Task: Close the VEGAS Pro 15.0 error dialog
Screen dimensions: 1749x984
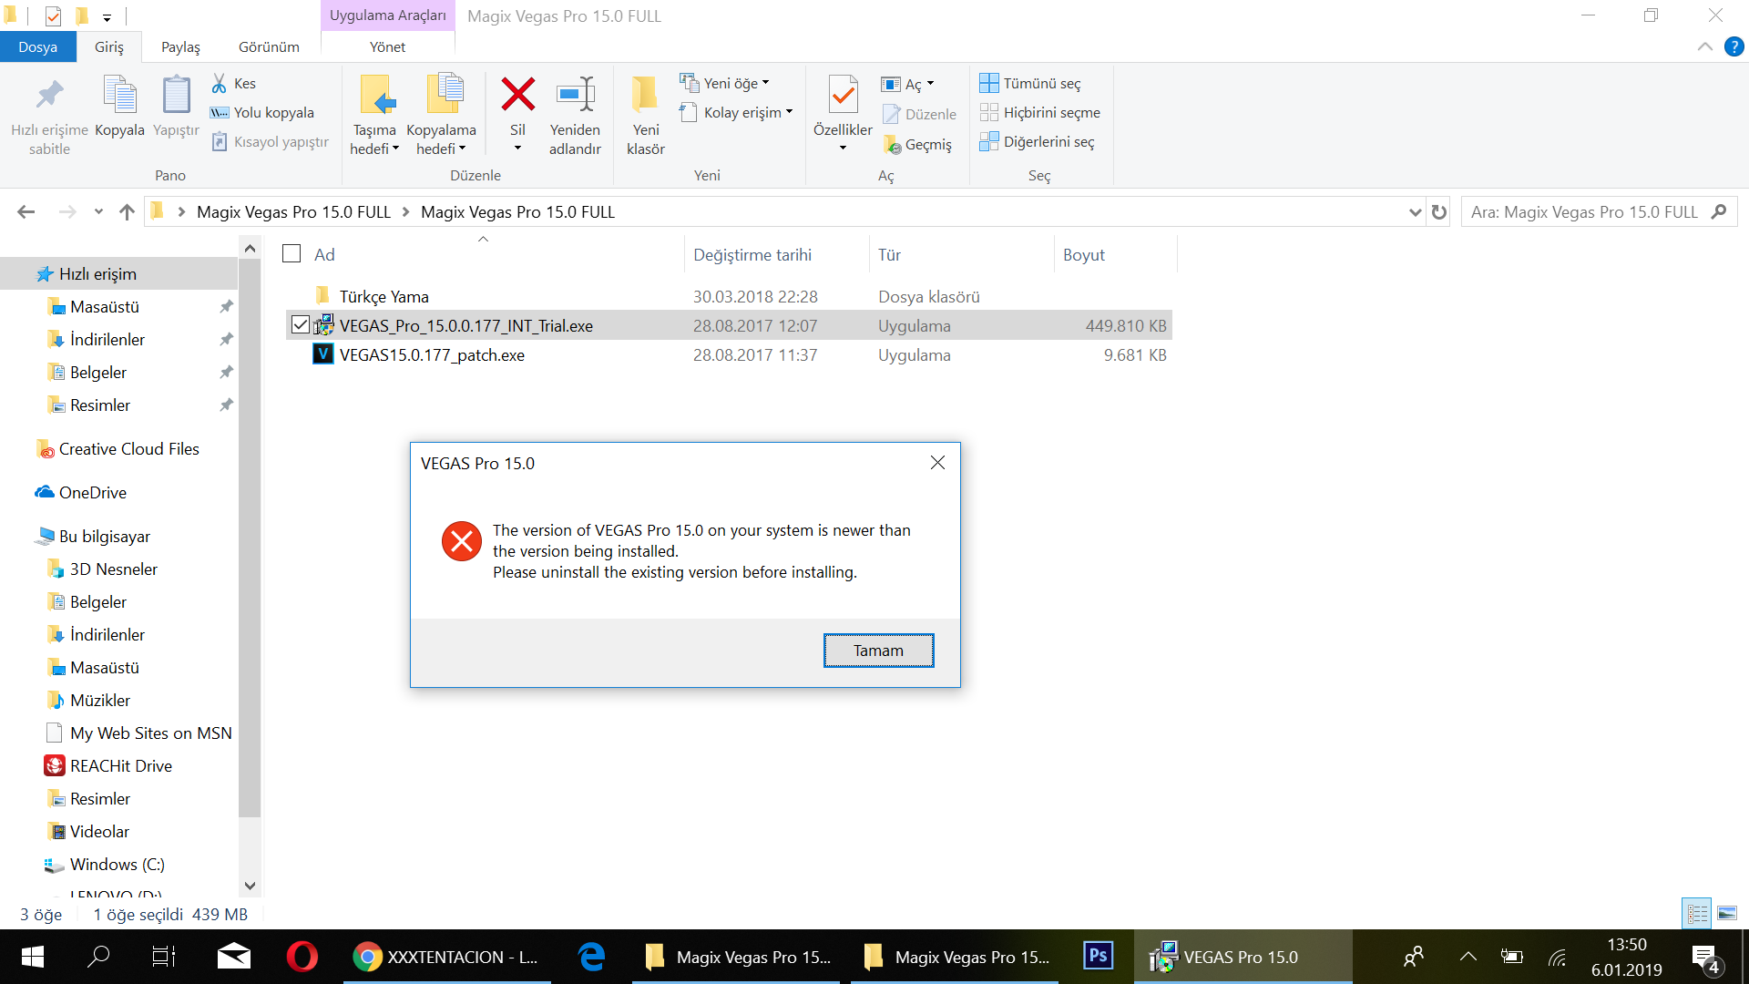Action: 937,463
